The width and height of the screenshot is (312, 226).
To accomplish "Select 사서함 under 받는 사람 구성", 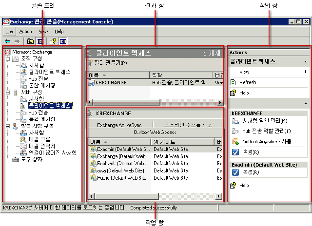I will point(36,132).
